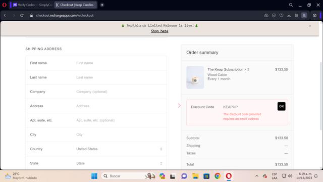Screen dimensions: 323x182
Task: Open the weather widget 26°C
Action: (x=21, y=176)
